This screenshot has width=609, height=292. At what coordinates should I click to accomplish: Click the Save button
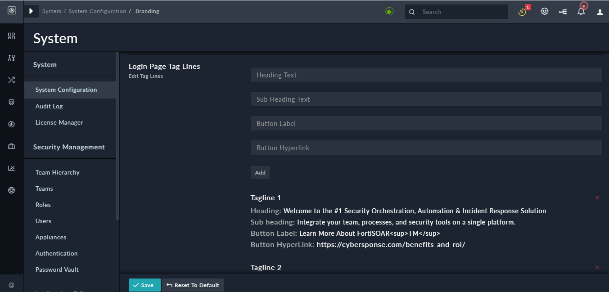(144, 285)
